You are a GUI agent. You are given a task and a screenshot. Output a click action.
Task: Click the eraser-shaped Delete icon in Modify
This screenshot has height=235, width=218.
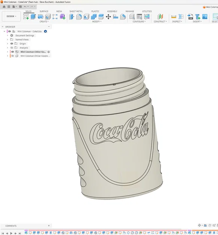click(x=123, y=17)
